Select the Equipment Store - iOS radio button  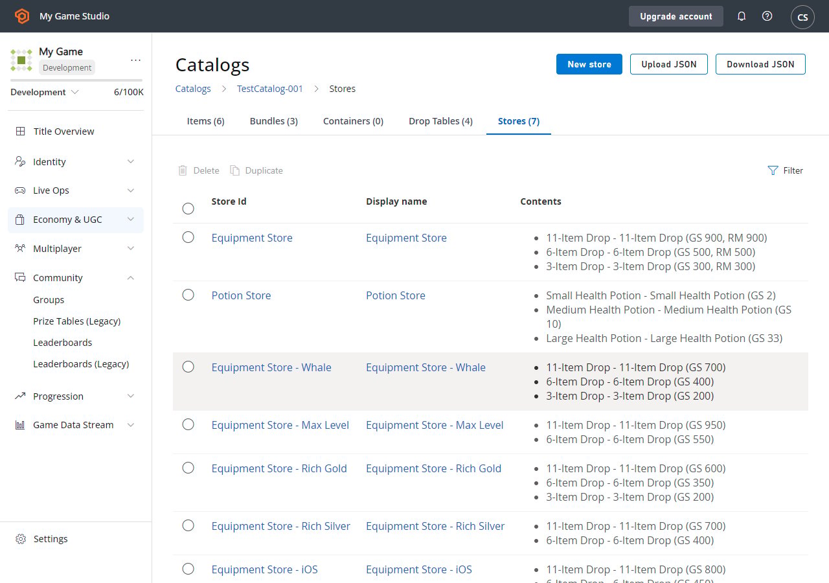pos(188,569)
